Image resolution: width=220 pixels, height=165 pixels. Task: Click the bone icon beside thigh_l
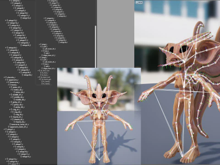41,44
